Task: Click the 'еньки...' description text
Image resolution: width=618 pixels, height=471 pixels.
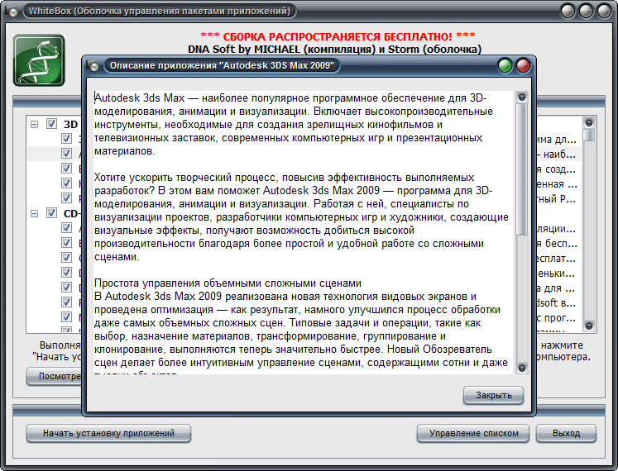Action: 556,274
